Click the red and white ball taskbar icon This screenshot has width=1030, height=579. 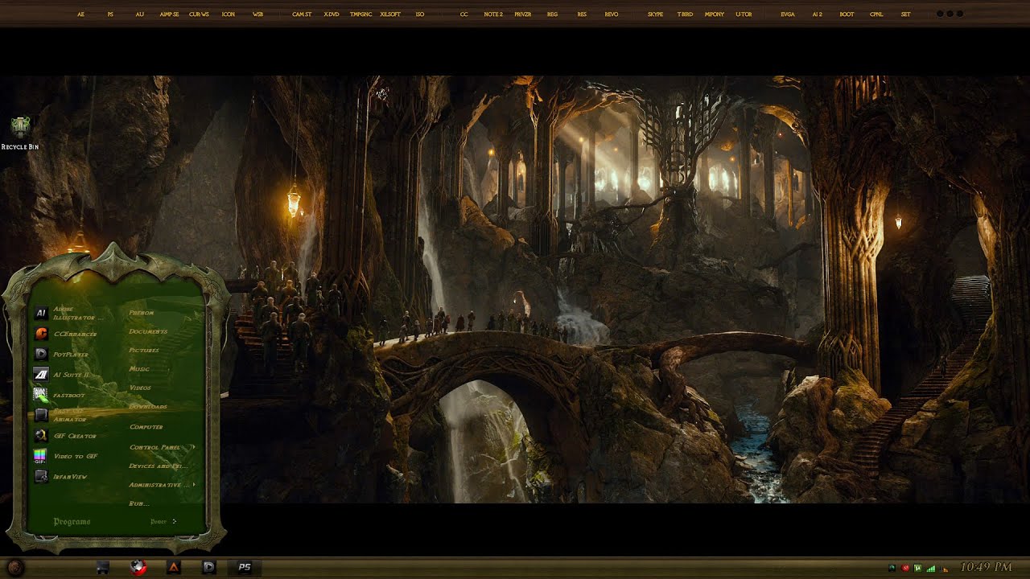pyautogui.click(x=138, y=568)
